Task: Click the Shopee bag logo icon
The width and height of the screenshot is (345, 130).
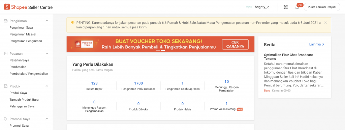Action: pyautogui.click(x=7, y=6)
